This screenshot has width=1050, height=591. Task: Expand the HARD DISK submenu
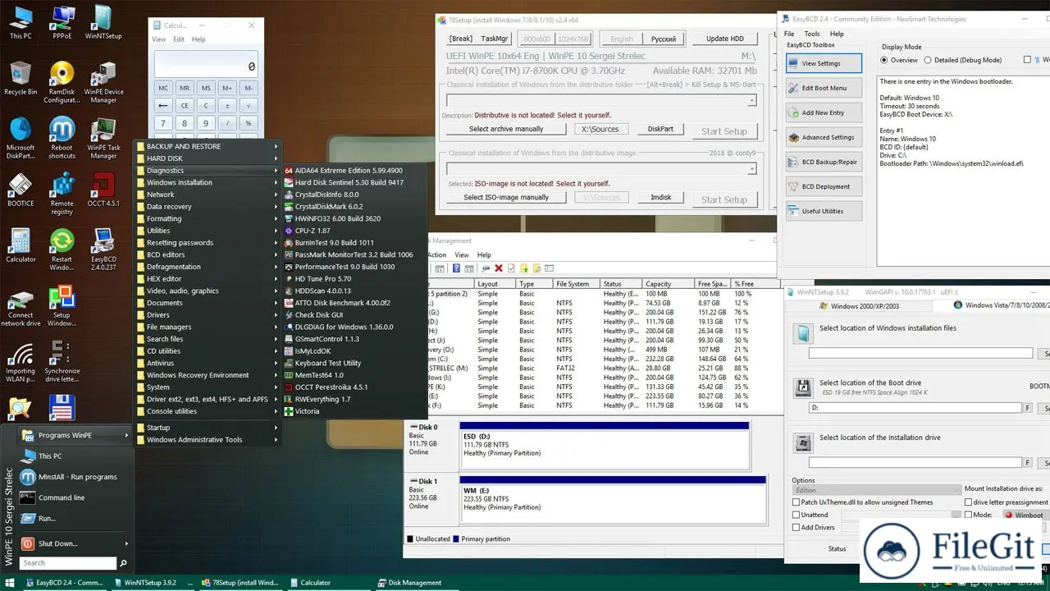click(208, 158)
